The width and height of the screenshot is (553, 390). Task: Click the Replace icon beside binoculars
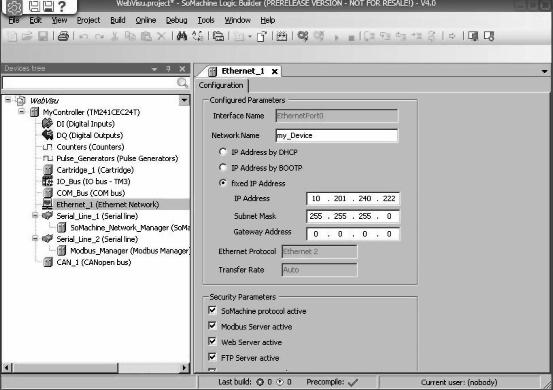(198, 36)
